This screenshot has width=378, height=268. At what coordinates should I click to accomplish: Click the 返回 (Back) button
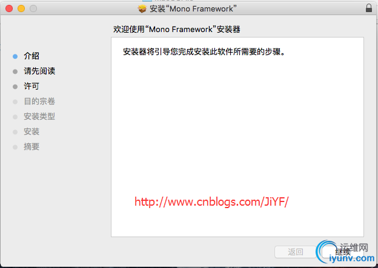coord(296,252)
